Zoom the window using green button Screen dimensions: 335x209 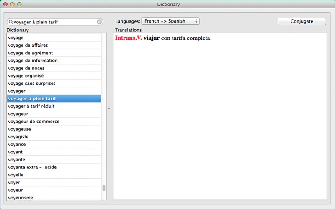[x=19, y=4]
